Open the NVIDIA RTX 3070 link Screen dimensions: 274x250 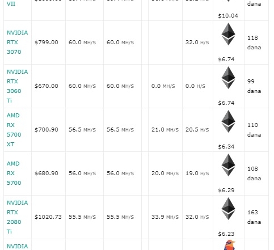point(17,43)
